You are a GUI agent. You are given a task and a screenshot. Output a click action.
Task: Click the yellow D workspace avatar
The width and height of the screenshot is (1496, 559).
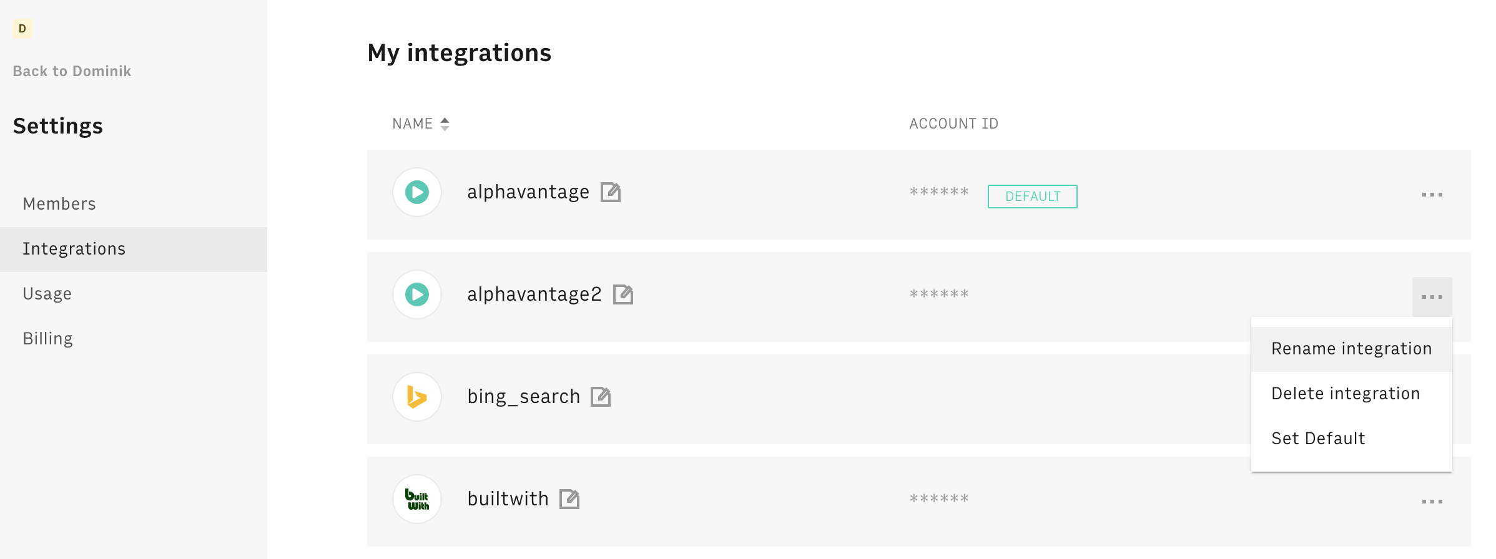pos(22,29)
